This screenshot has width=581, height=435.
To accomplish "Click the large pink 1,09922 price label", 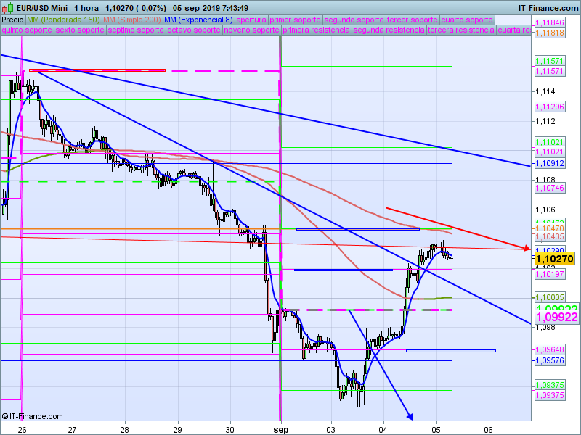I will pyautogui.click(x=556, y=317).
